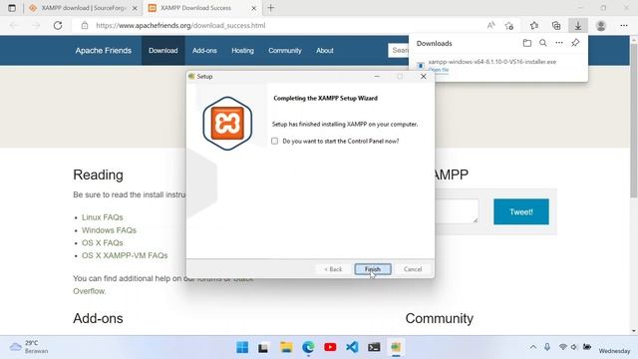Image resolution: width=638 pixels, height=359 pixels.
Task: Open Visual Studio Code from taskbar
Action: 352,347
